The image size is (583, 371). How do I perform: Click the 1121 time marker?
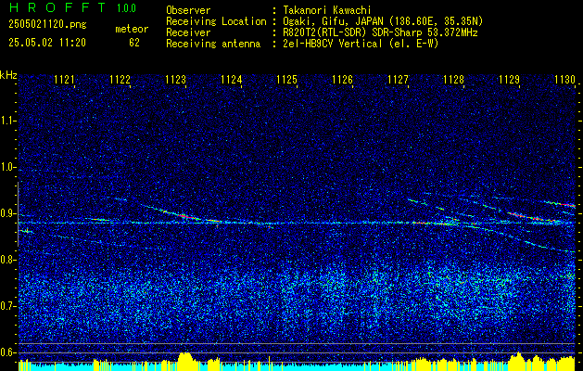pos(64,79)
